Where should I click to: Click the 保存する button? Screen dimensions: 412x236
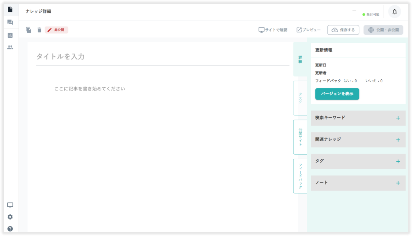343,30
